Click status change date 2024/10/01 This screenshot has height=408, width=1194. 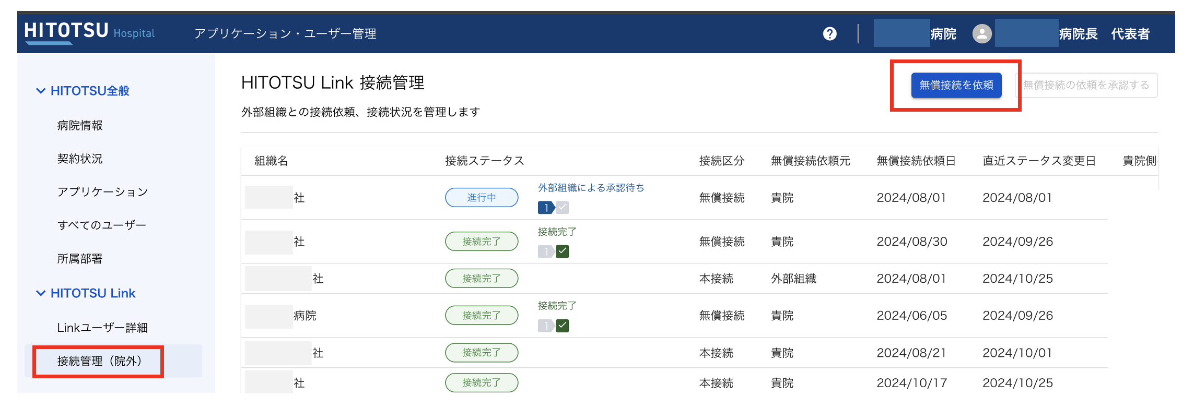click(x=1017, y=353)
